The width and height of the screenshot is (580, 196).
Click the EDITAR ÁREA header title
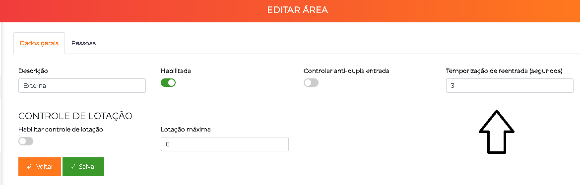[x=297, y=10]
